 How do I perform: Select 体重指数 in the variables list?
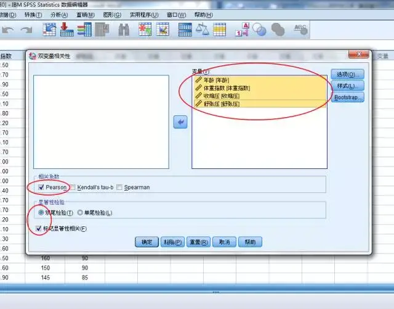coord(260,88)
